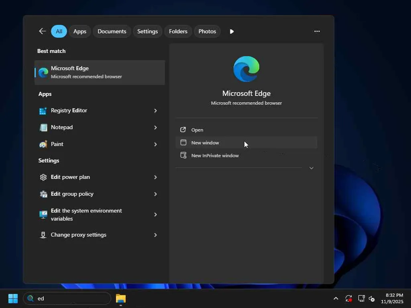Choose the Settings filter tab

[x=147, y=31]
